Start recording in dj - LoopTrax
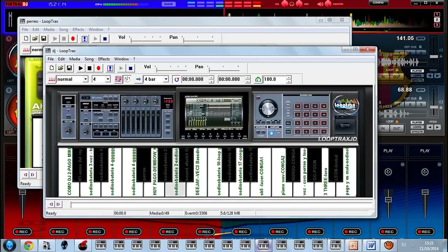Screen dimensions: 448x252 tap(99, 68)
